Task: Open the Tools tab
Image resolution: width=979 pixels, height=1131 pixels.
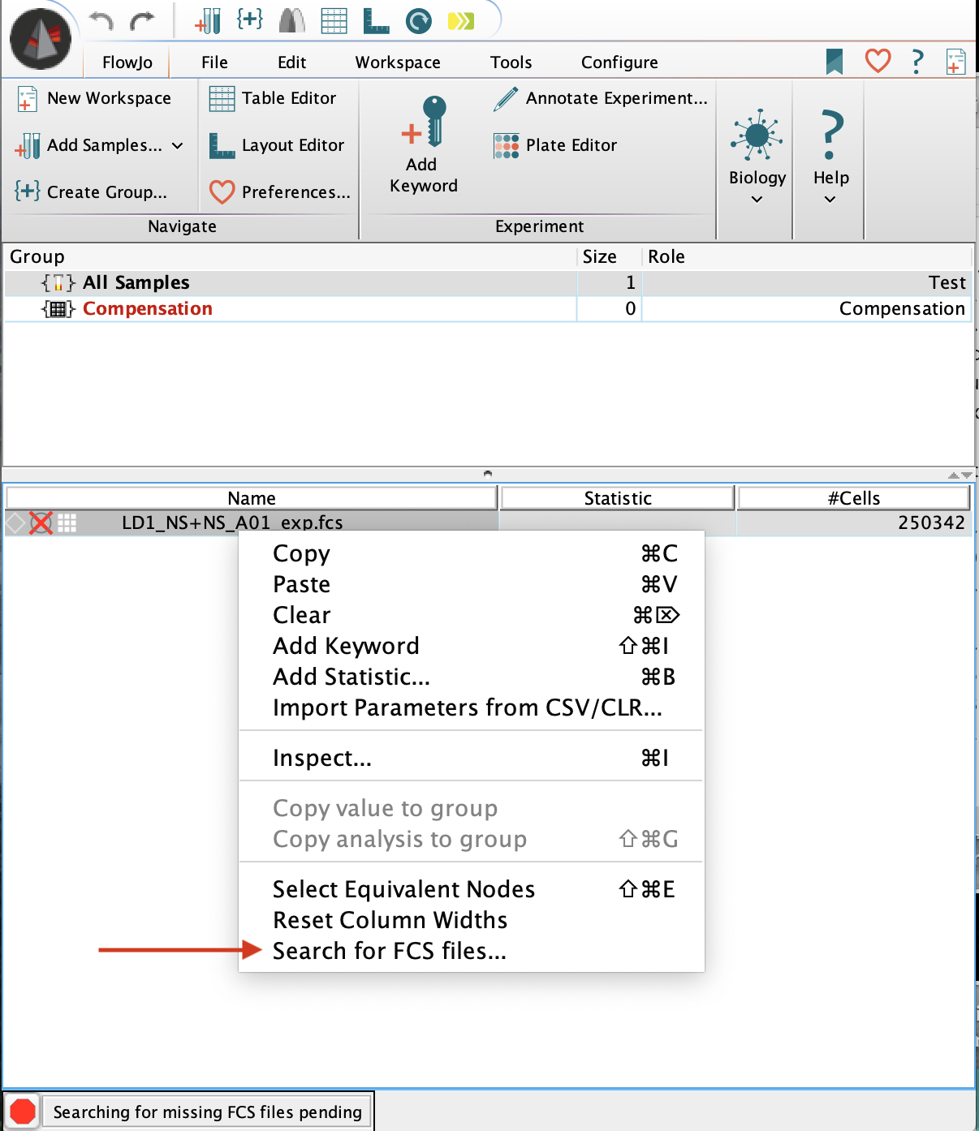Action: click(511, 62)
